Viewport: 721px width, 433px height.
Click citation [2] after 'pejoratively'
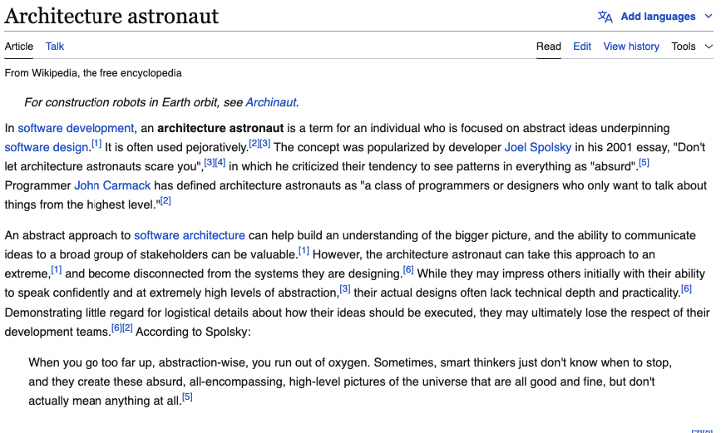[254, 144]
